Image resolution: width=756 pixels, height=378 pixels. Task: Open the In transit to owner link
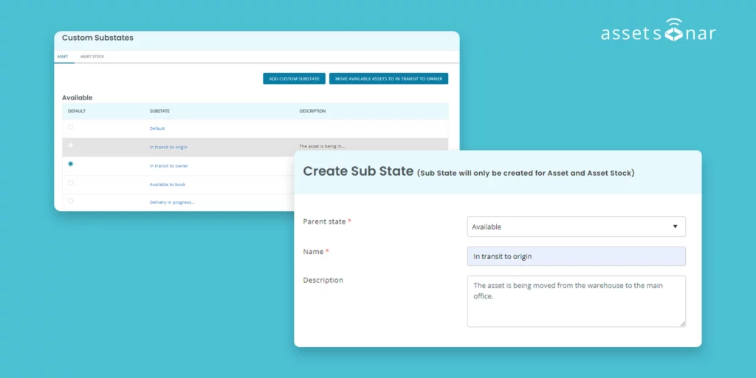click(x=168, y=165)
